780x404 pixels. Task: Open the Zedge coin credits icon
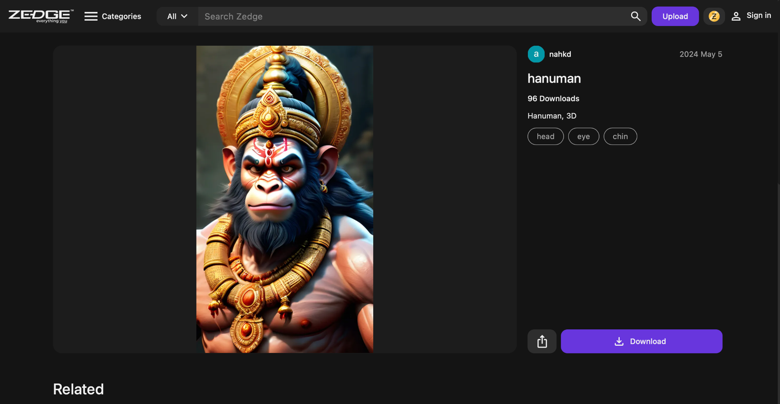pyautogui.click(x=714, y=17)
